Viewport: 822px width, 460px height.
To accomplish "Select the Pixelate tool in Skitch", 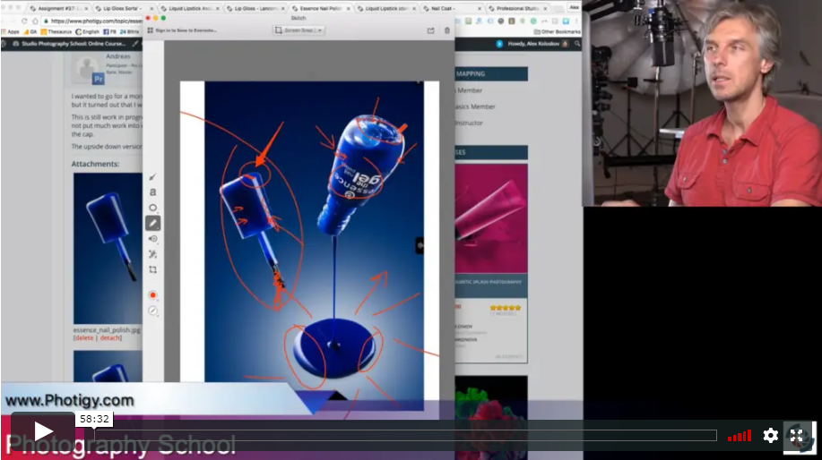I will (152, 254).
